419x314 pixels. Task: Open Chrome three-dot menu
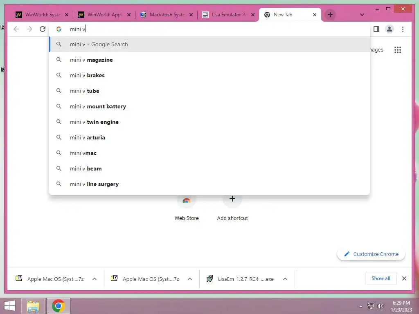(x=403, y=29)
